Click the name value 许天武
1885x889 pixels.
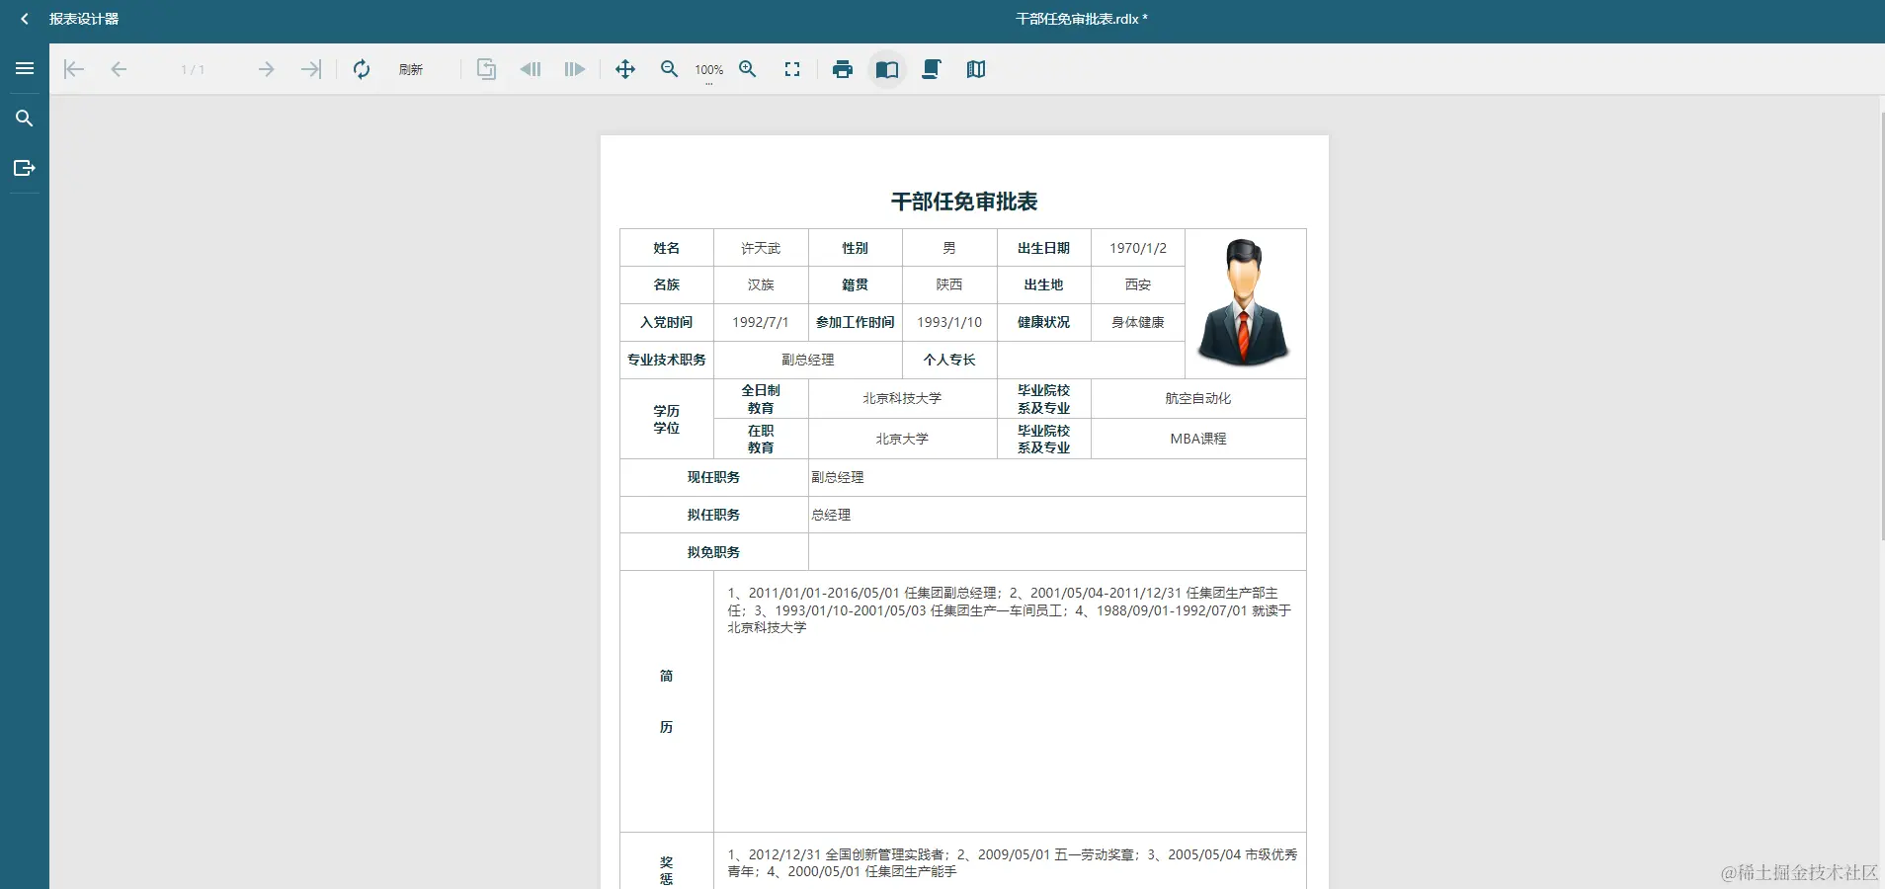coord(761,248)
